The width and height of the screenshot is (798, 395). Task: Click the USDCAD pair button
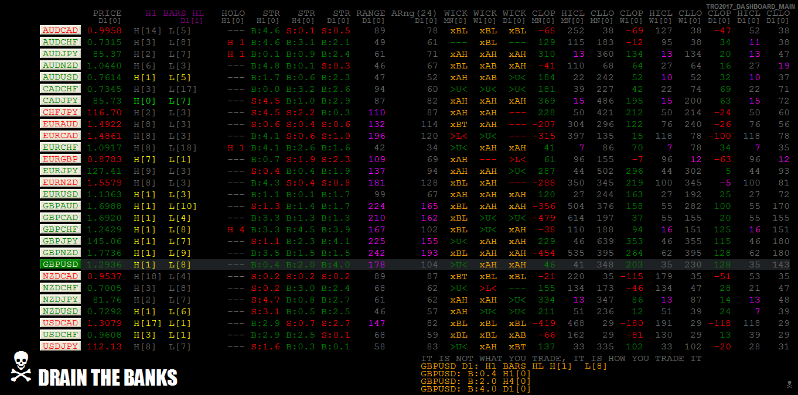pos(60,323)
